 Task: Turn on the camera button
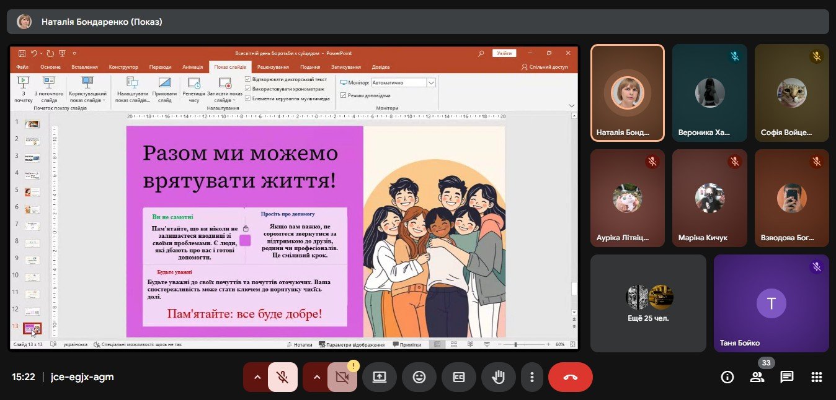tap(342, 377)
